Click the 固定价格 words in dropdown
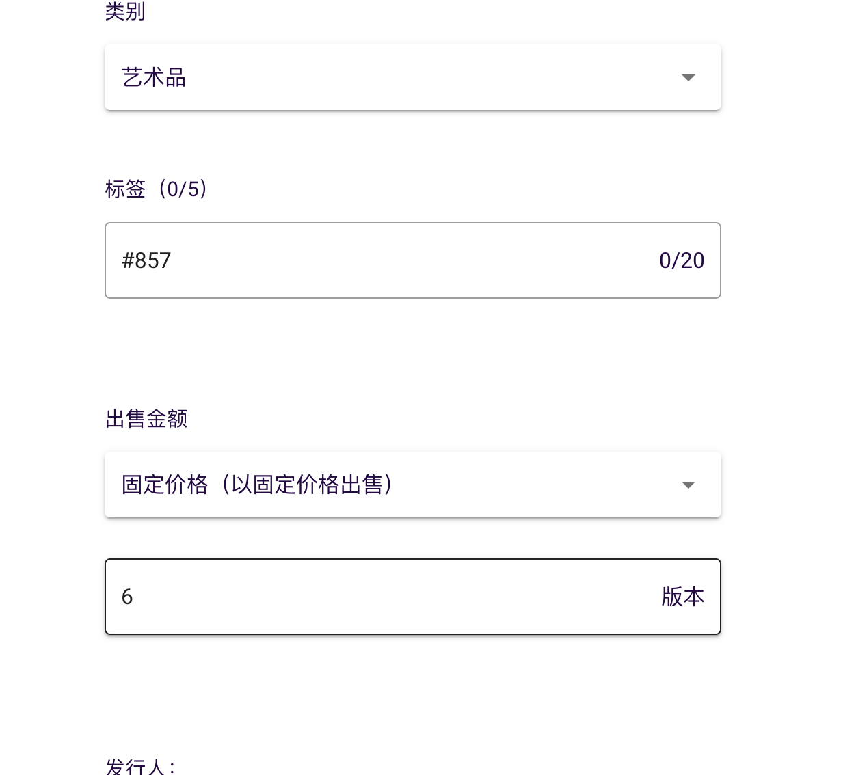This screenshot has width=856, height=775. [165, 485]
